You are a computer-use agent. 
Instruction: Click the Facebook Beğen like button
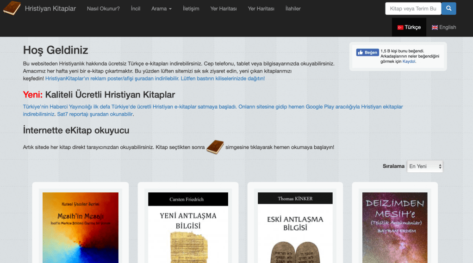pyautogui.click(x=367, y=53)
